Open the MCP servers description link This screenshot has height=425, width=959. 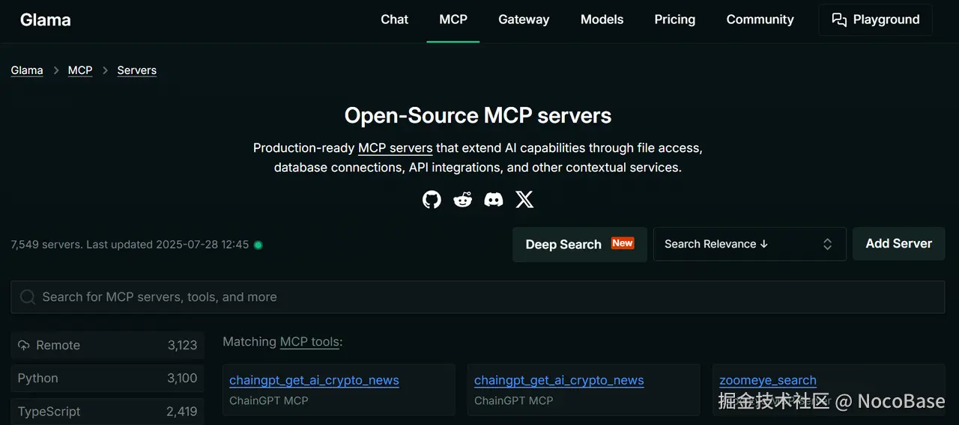pyautogui.click(x=396, y=148)
